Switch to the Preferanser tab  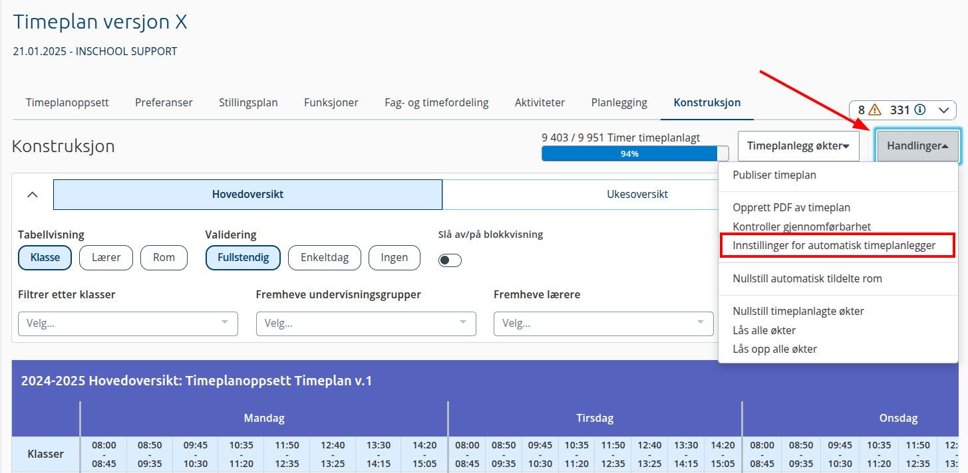pyautogui.click(x=164, y=102)
